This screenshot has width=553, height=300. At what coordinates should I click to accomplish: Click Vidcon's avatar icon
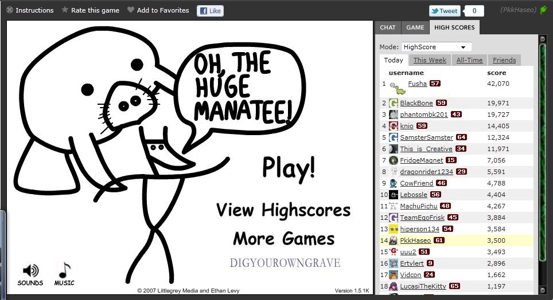[x=393, y=275]
